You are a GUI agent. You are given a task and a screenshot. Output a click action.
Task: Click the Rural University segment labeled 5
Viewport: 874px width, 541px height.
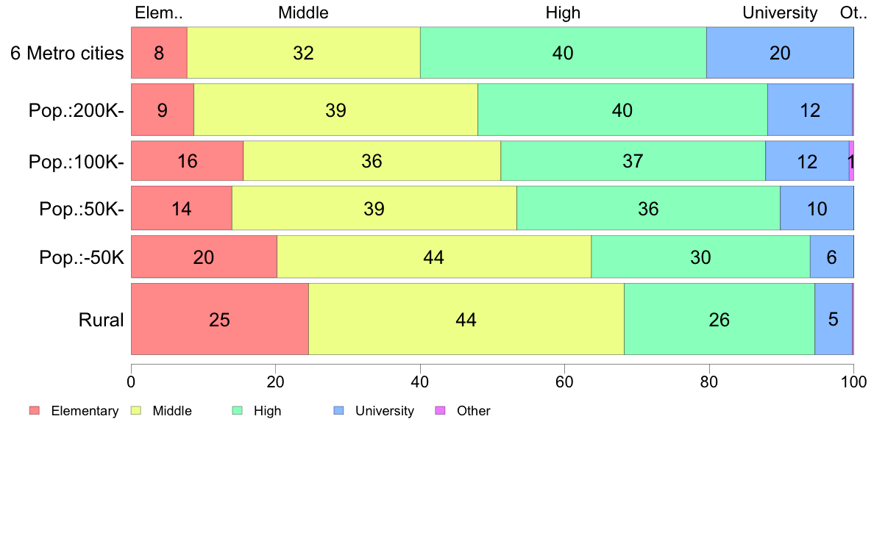click(x=834, y=319)
